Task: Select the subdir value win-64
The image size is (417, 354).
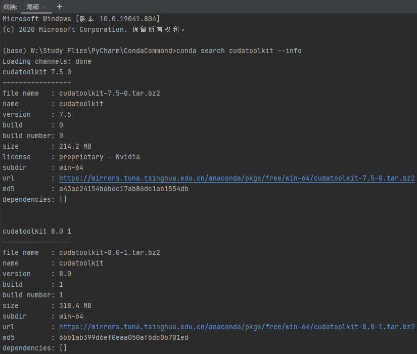Action: coord(71,167)
